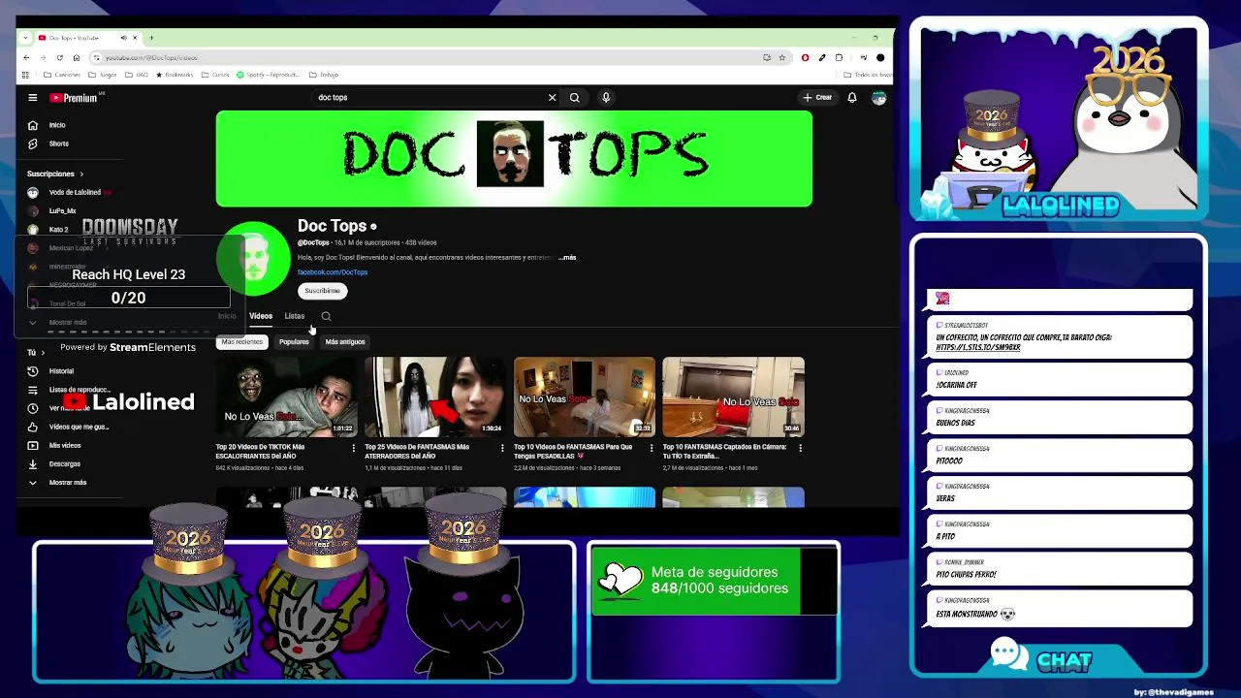1241x698 pixels.
Task: Open Vods de Lalolined subscription
Action: tap(70, 192)
